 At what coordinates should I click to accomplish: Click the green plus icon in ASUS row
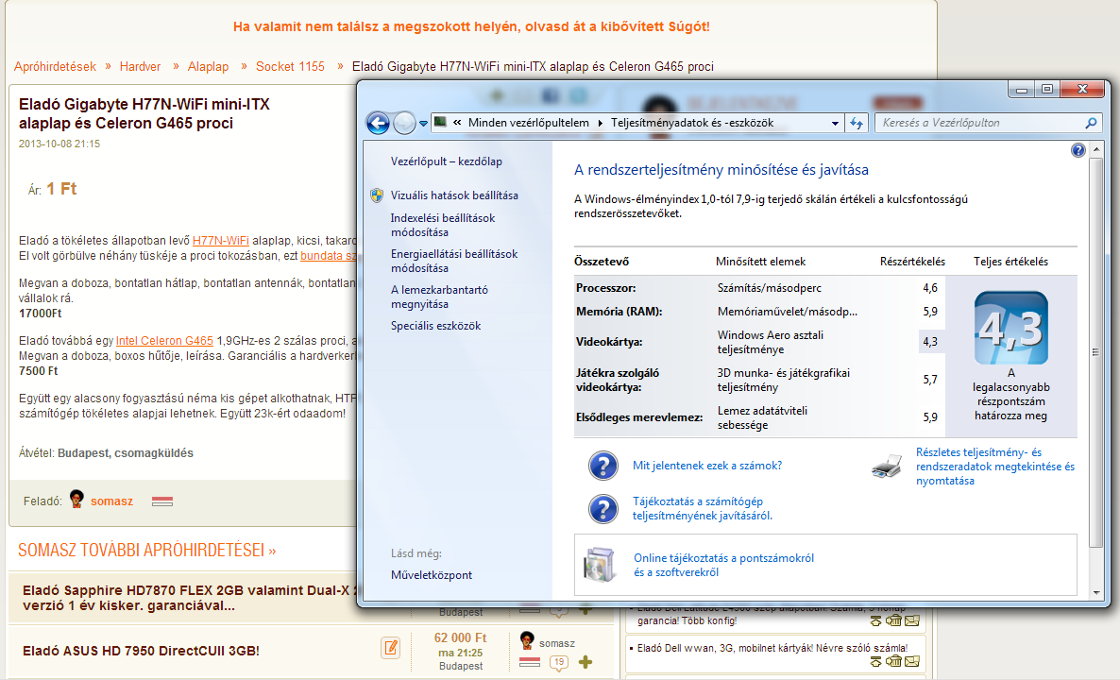coord(585,662)
